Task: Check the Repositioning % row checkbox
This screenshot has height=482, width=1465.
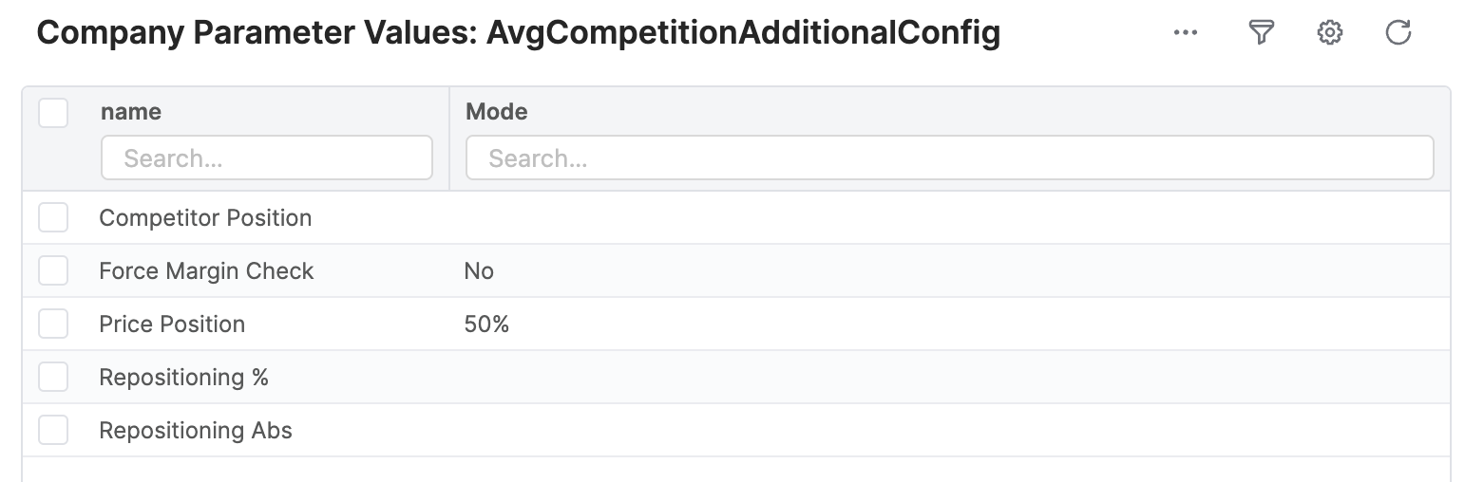Action: pyautogui.click(x=53, y=377)
